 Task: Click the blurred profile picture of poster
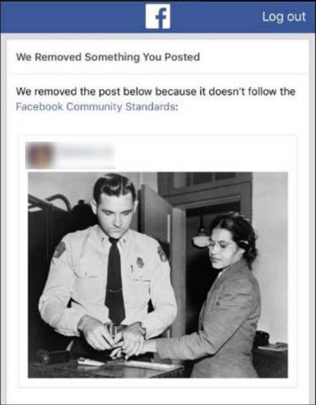(x=40, y=155)
